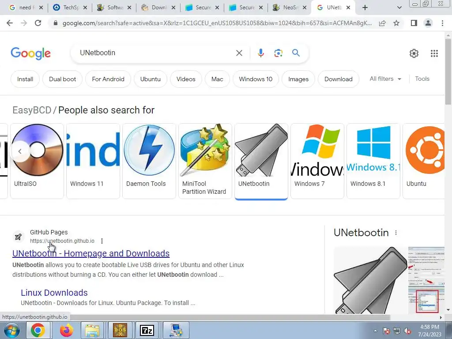The width and height of the screenshot is (452, 339).
Task: Select the UltraISO carousel card
Action: [x=37, y=161]
